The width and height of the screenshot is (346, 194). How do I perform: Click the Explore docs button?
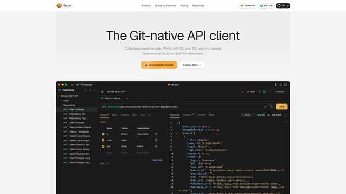[x=192, y=65]
